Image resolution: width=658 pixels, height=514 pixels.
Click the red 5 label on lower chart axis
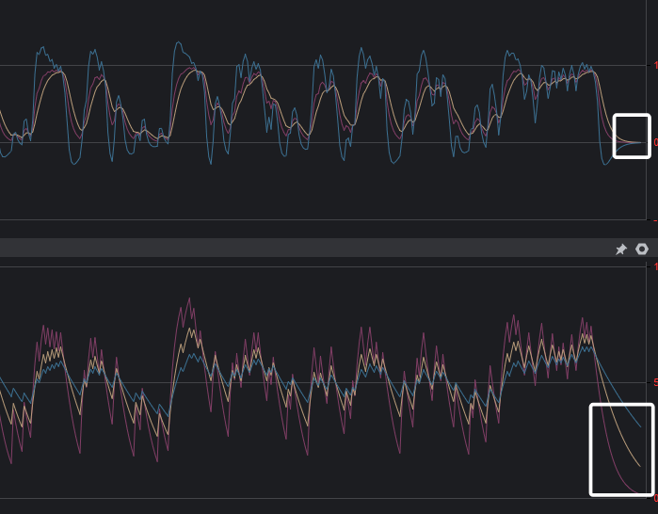[x=655, y=382]
